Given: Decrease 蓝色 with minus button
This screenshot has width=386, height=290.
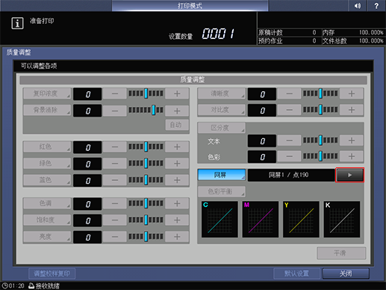Looking at the screenshot, I should pos(115,180).
